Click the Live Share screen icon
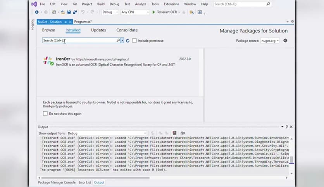The width and height of the screenshot is (324, 187). pos(200,12)
